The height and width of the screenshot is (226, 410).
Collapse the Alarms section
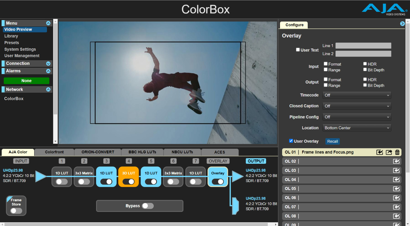(48, 71)
